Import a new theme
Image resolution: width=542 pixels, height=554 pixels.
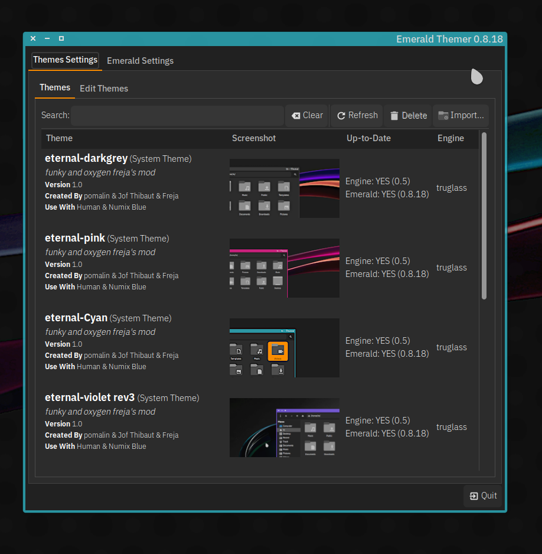pos(461,116)
